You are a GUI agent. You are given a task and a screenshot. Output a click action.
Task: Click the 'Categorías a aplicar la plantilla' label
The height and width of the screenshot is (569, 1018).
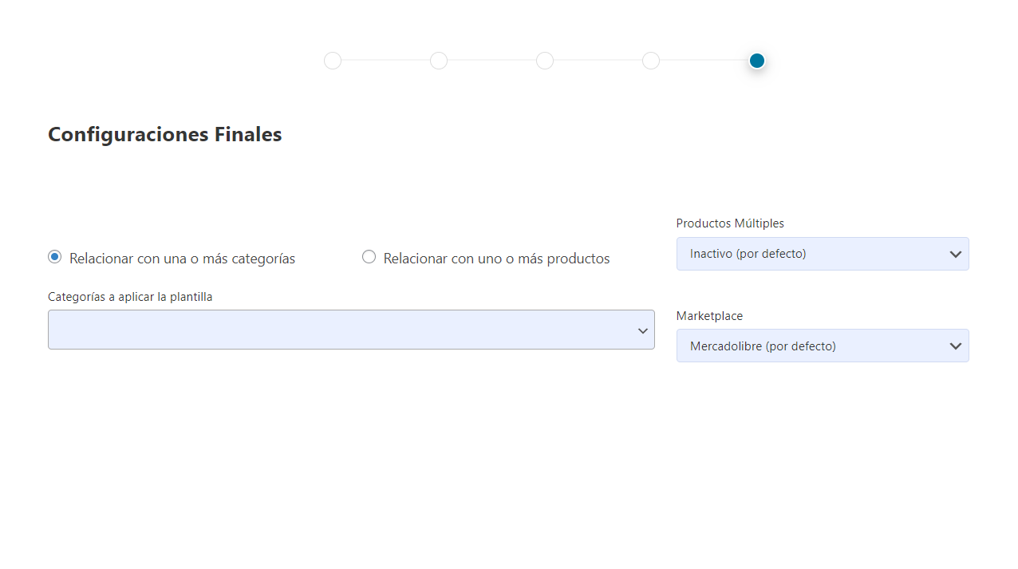pos(130,297)
